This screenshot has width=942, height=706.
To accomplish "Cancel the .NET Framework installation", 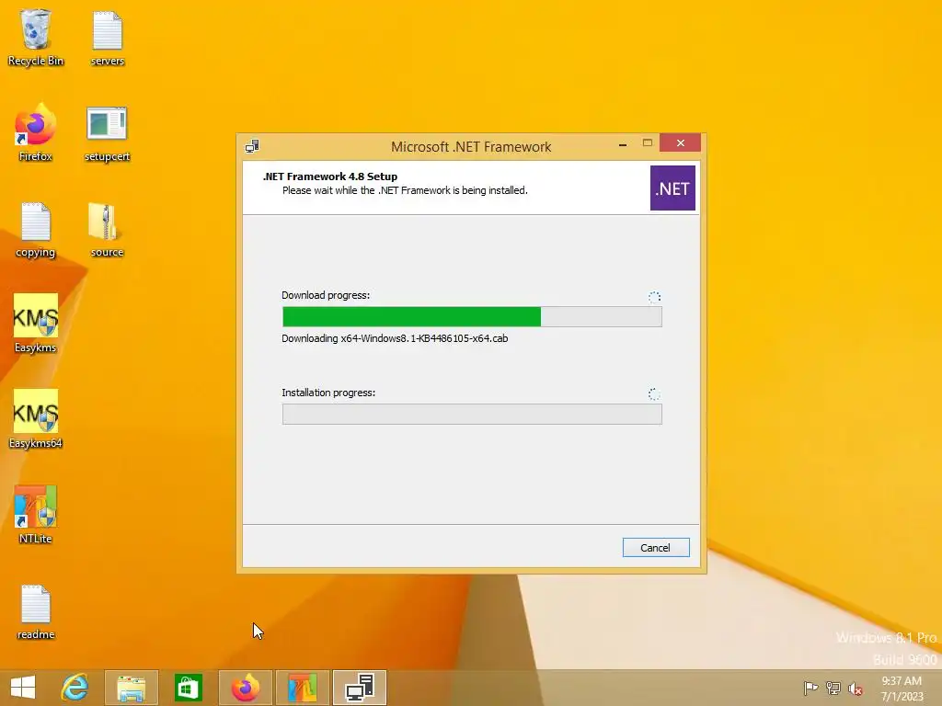I will [655, 548].
